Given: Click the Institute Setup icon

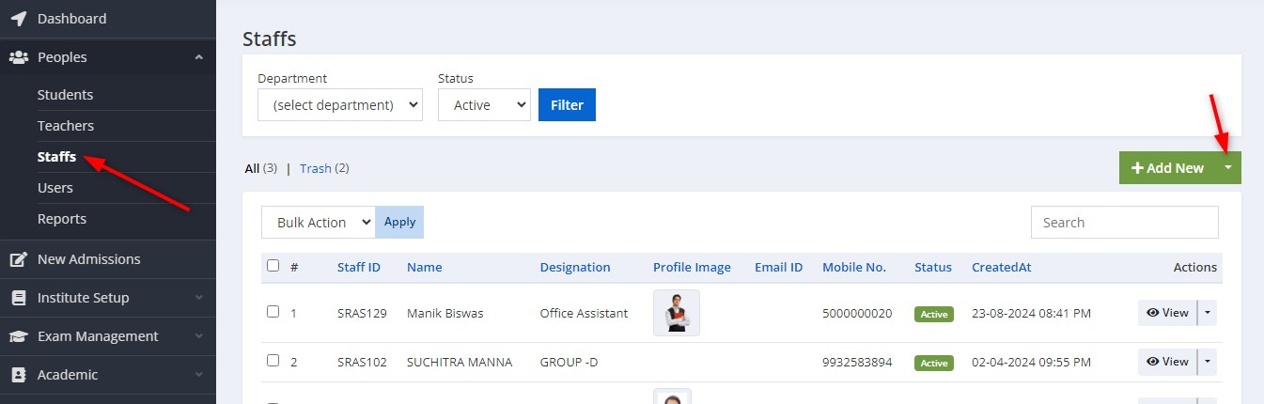Looking at the screenshot, I should [19, 298].
